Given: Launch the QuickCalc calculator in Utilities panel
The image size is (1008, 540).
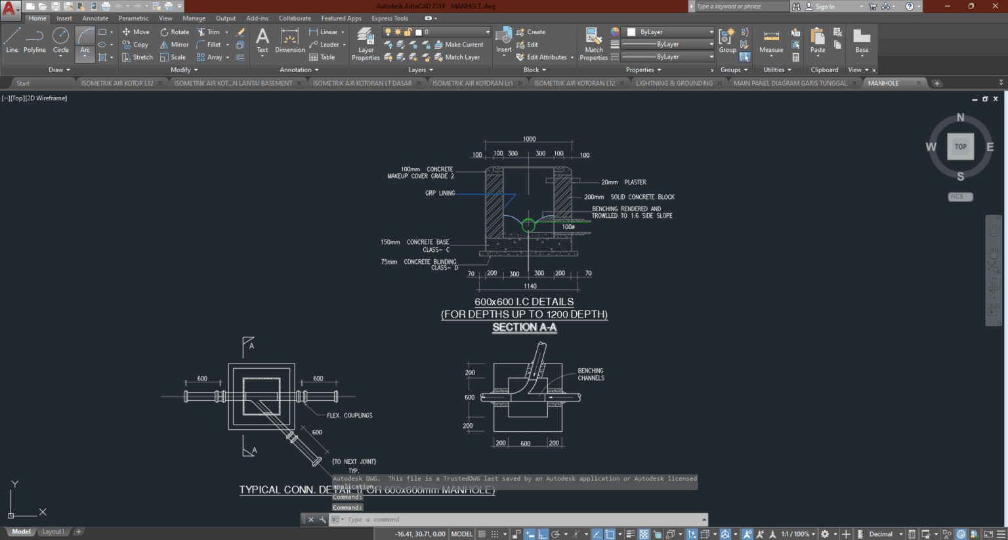Looking at the screenshot, I should 796,58.
